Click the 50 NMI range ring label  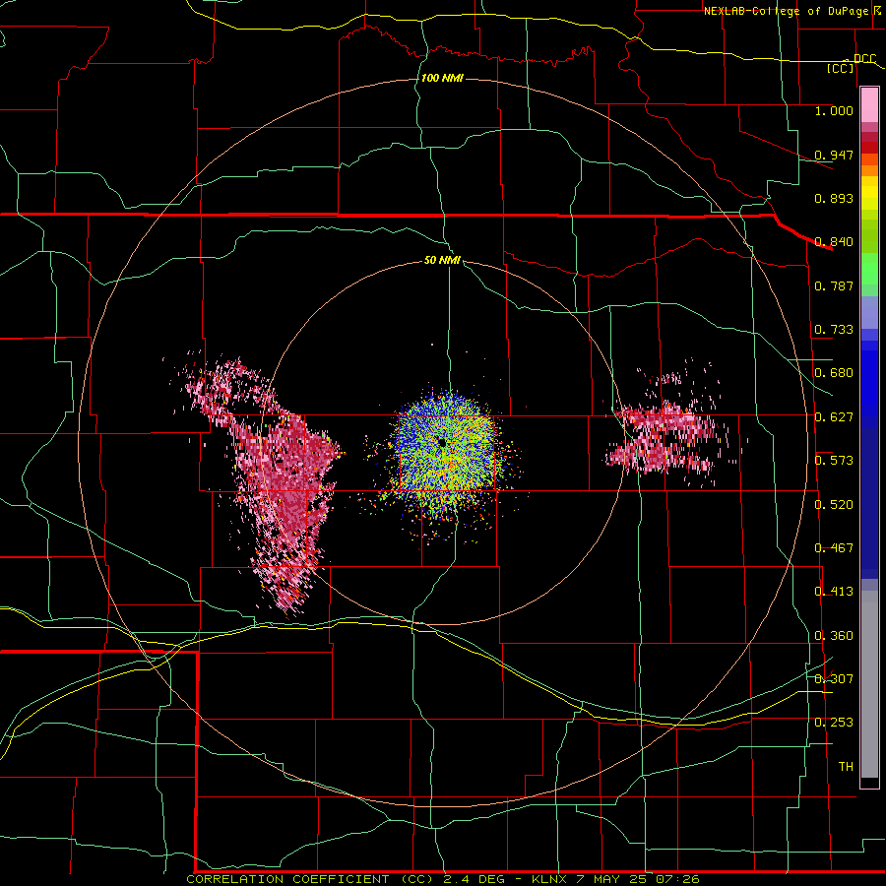coord(442,261)
